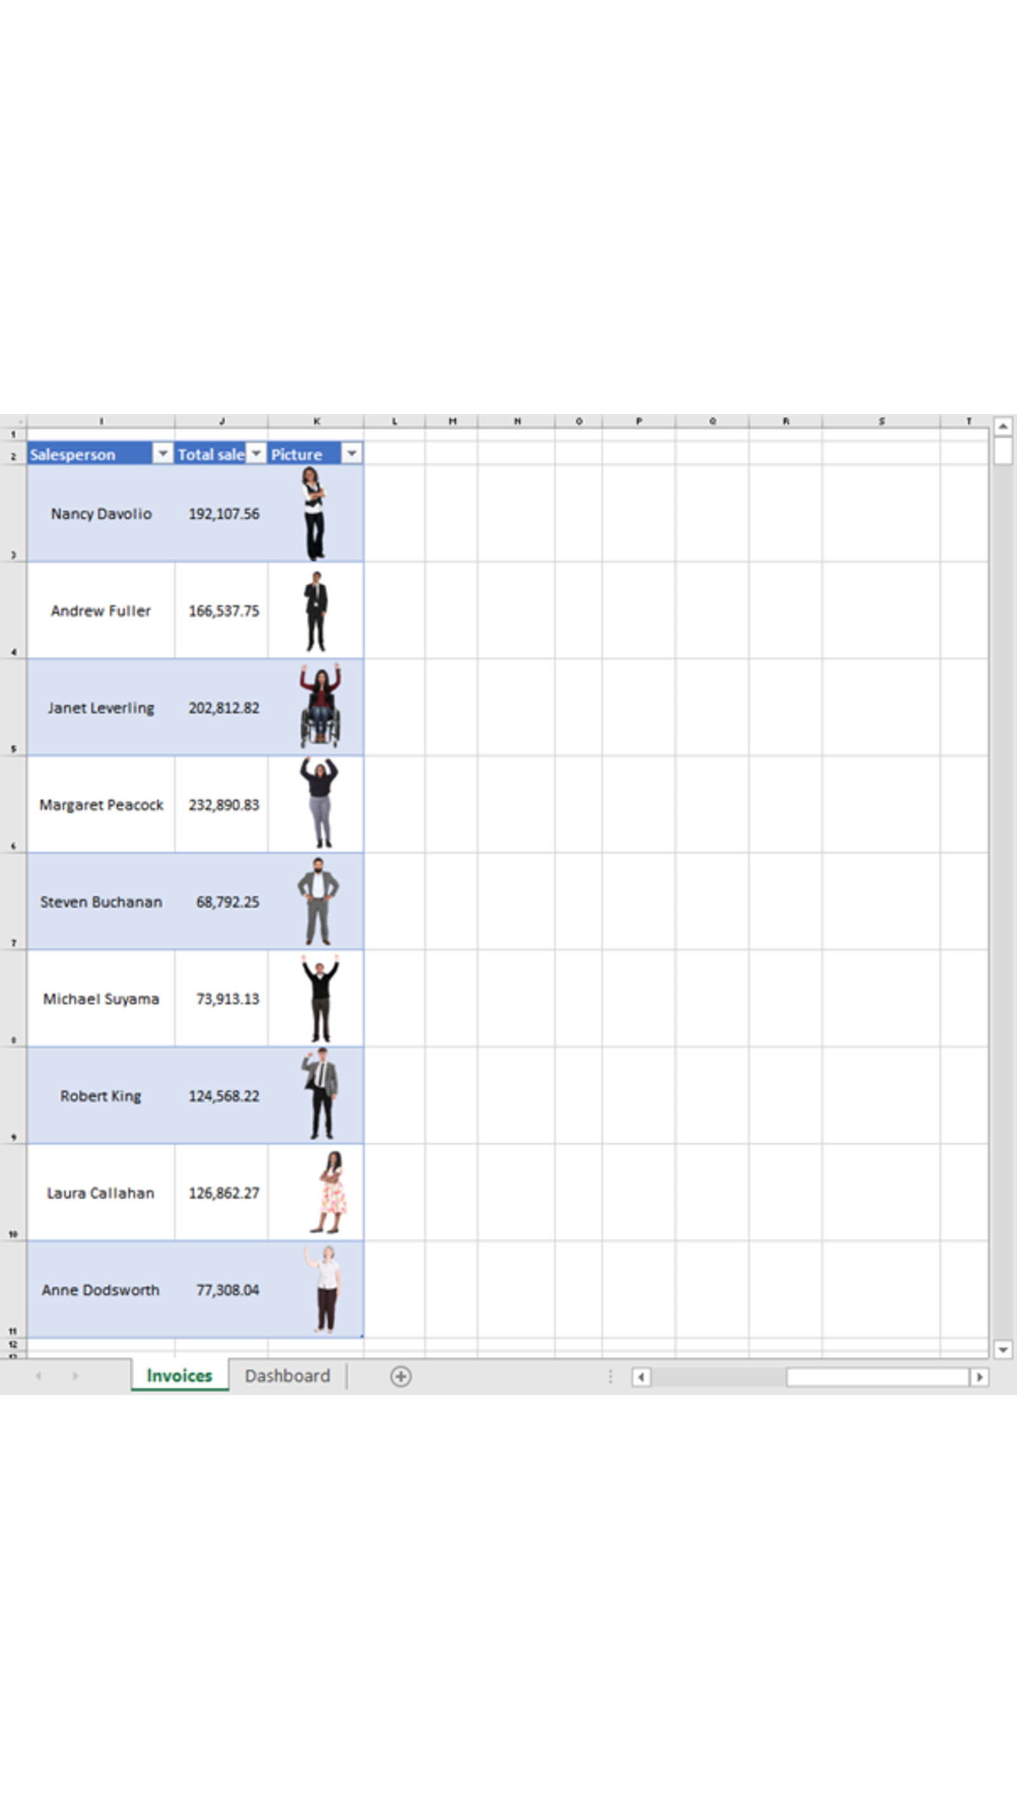Switch to the Dashboard sheet tab
The image size is (1017, 1809).
(287, 1376)
